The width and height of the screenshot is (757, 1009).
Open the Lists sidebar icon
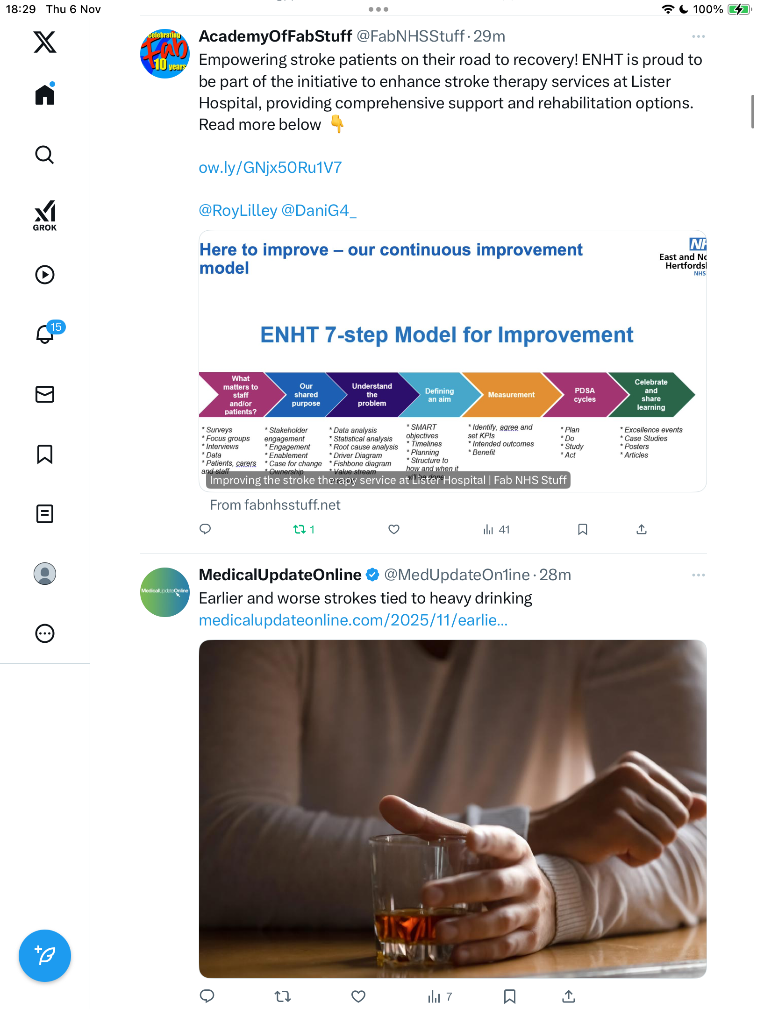click(45, 514)
